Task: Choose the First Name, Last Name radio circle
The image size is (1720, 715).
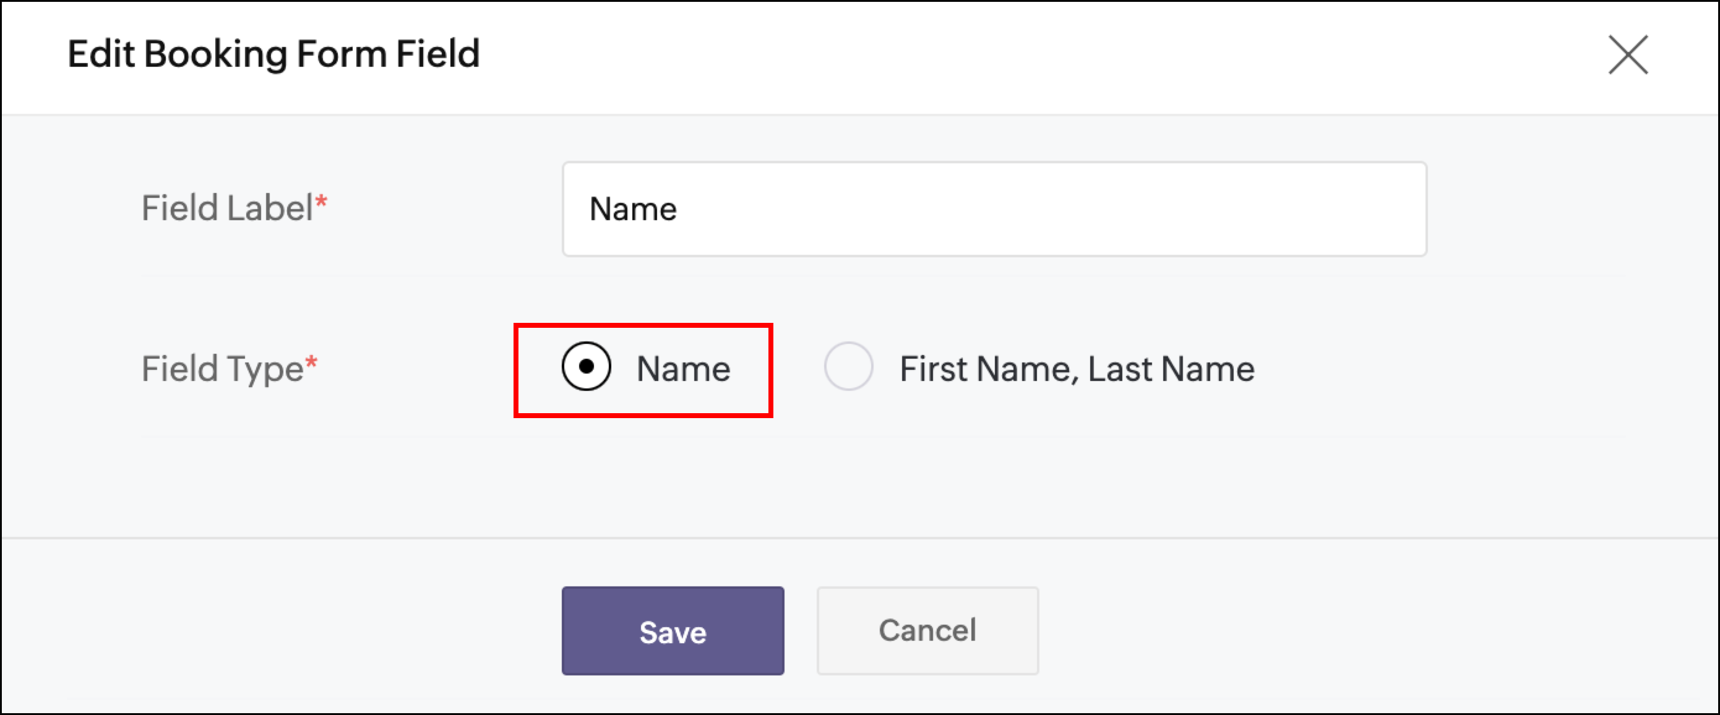Action: (x=848, y=367)
